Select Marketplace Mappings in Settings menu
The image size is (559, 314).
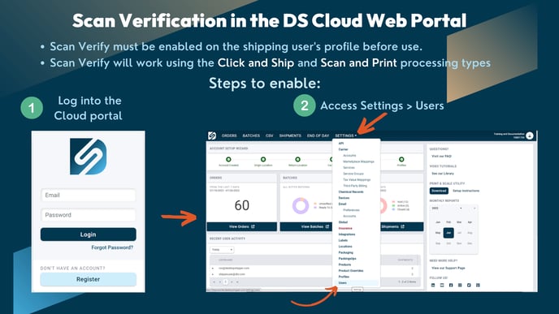pyautogui.click(x=358, y=161)
